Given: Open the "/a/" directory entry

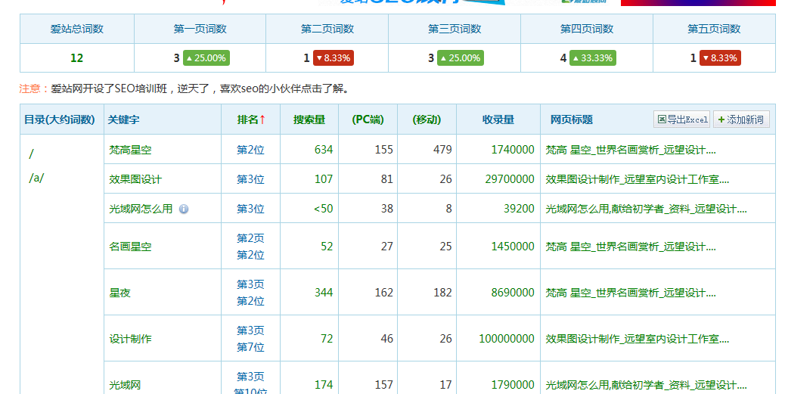Looking at the screenshot, I should pos(36,178).
